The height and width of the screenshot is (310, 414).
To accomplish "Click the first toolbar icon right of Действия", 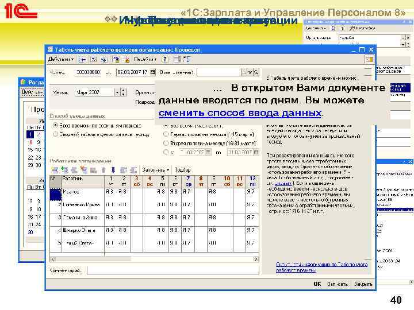I will pos(83,60).
